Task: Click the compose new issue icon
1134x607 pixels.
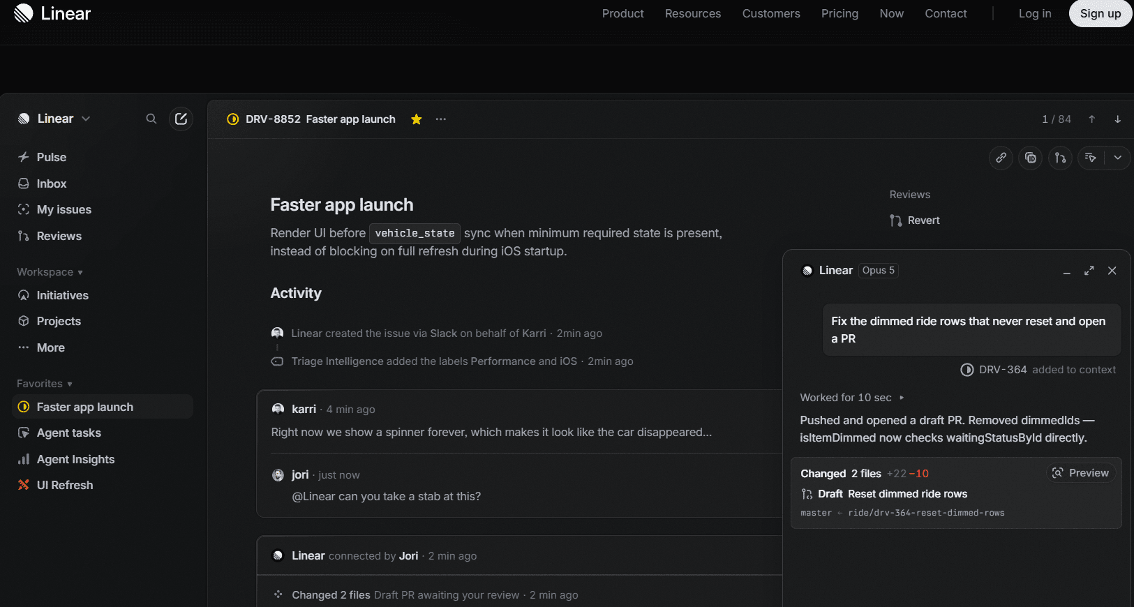Action: point(181,119)
